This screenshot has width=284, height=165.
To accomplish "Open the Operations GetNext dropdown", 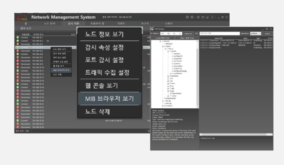I will 256,33.
